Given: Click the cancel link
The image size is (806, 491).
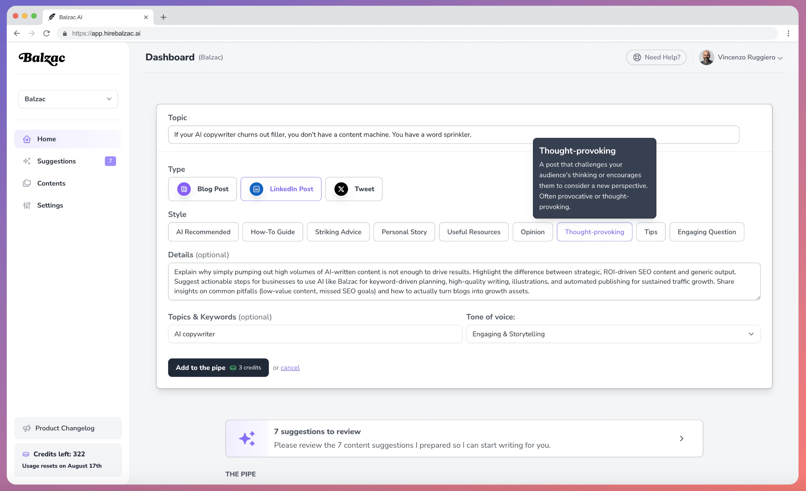Looking at the screenshot, I should [290, 368].
